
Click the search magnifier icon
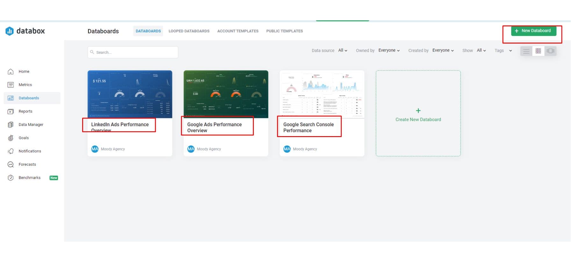(92, 52)
